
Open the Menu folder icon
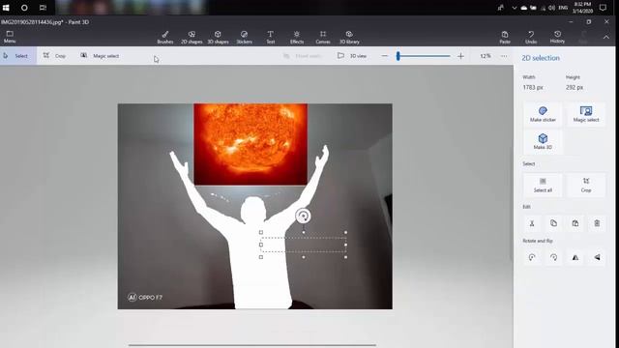(x=10, y=37)
